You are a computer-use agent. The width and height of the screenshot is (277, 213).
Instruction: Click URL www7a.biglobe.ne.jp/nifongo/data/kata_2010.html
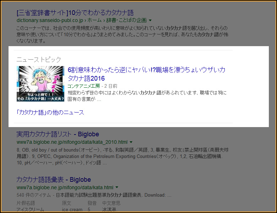pos(72,142)
